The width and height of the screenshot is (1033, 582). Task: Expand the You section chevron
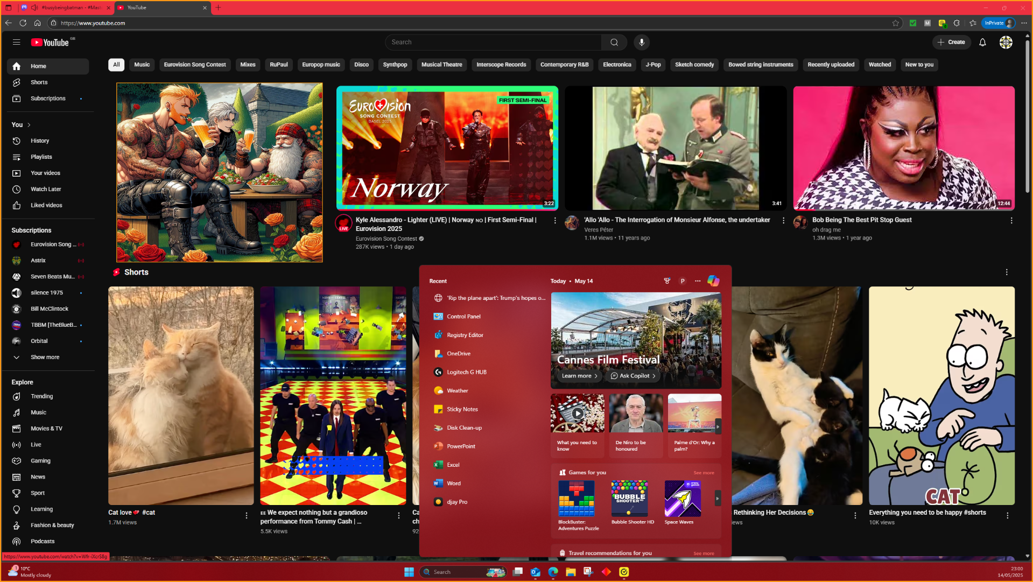click(29, 125)
